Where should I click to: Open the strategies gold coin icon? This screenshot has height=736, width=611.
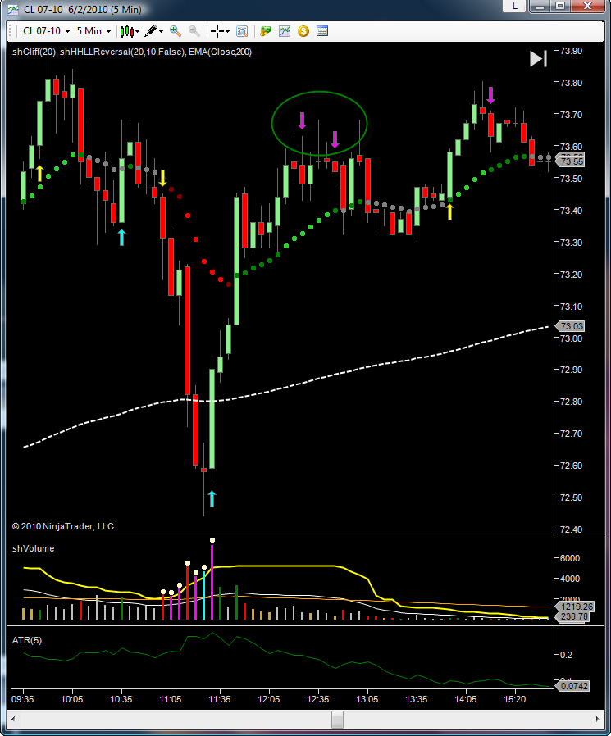coord(303,31)
